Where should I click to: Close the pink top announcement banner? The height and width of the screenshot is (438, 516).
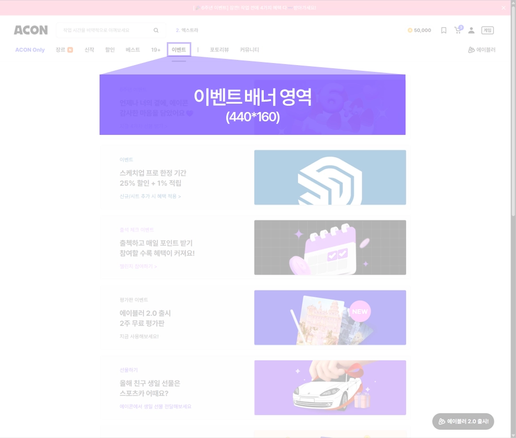click(503, 8)
